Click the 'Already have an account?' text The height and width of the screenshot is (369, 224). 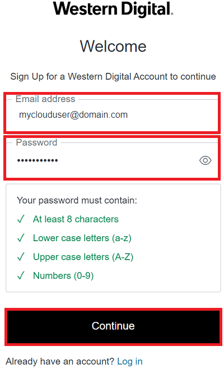[60, 361]
